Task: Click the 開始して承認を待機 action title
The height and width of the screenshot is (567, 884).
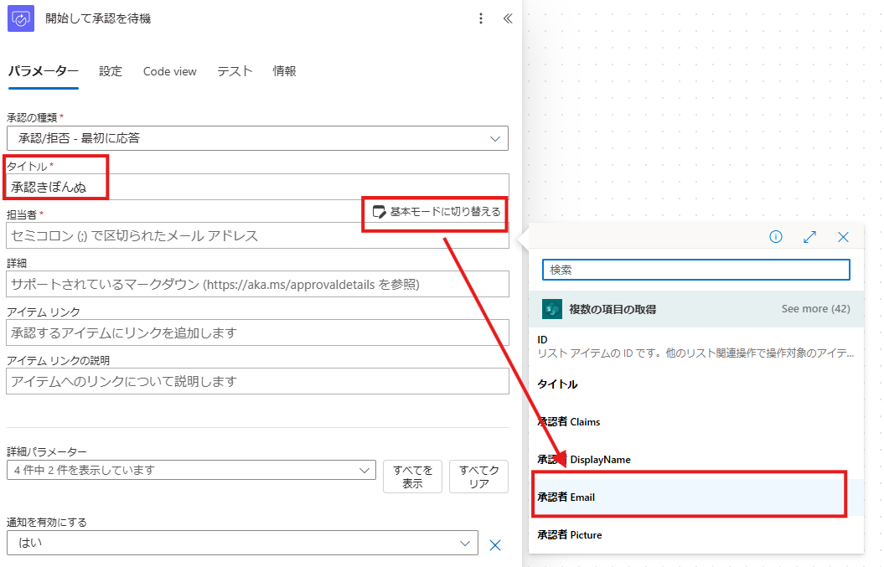Action: pos(98,18)
